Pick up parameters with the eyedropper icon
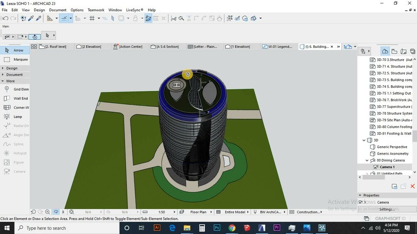This screenshot has width=417, height=234. coord(31,18)
